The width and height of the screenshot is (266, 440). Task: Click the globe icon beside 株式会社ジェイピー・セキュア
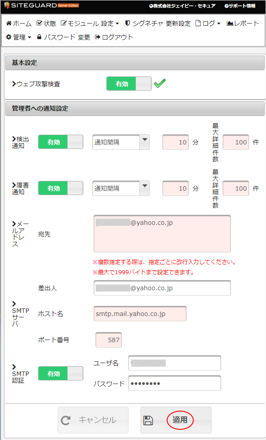(x=151, y=6)
